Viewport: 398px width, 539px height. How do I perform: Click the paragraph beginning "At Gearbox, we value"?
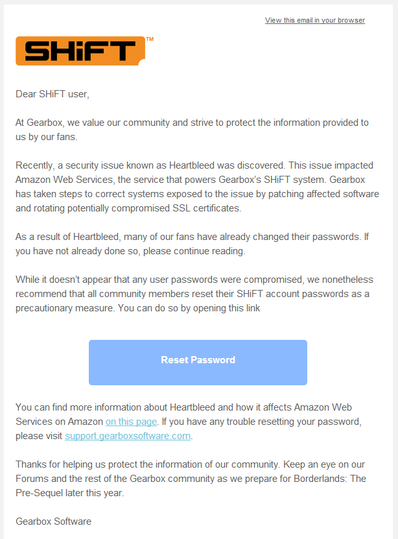coord(192,130)
